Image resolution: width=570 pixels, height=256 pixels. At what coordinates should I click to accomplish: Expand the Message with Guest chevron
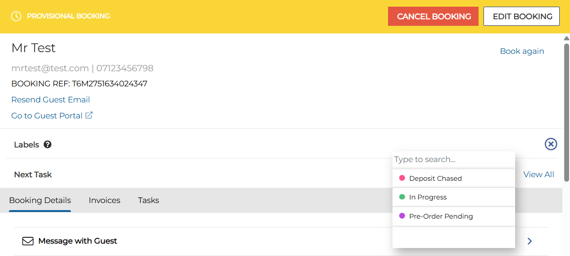(x=529, y=241)
